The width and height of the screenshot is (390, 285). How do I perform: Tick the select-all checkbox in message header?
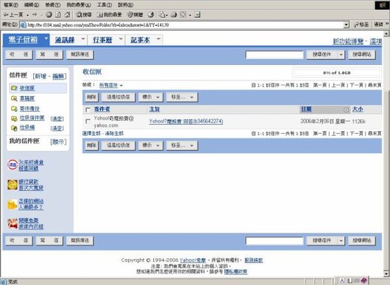[88, 109]
